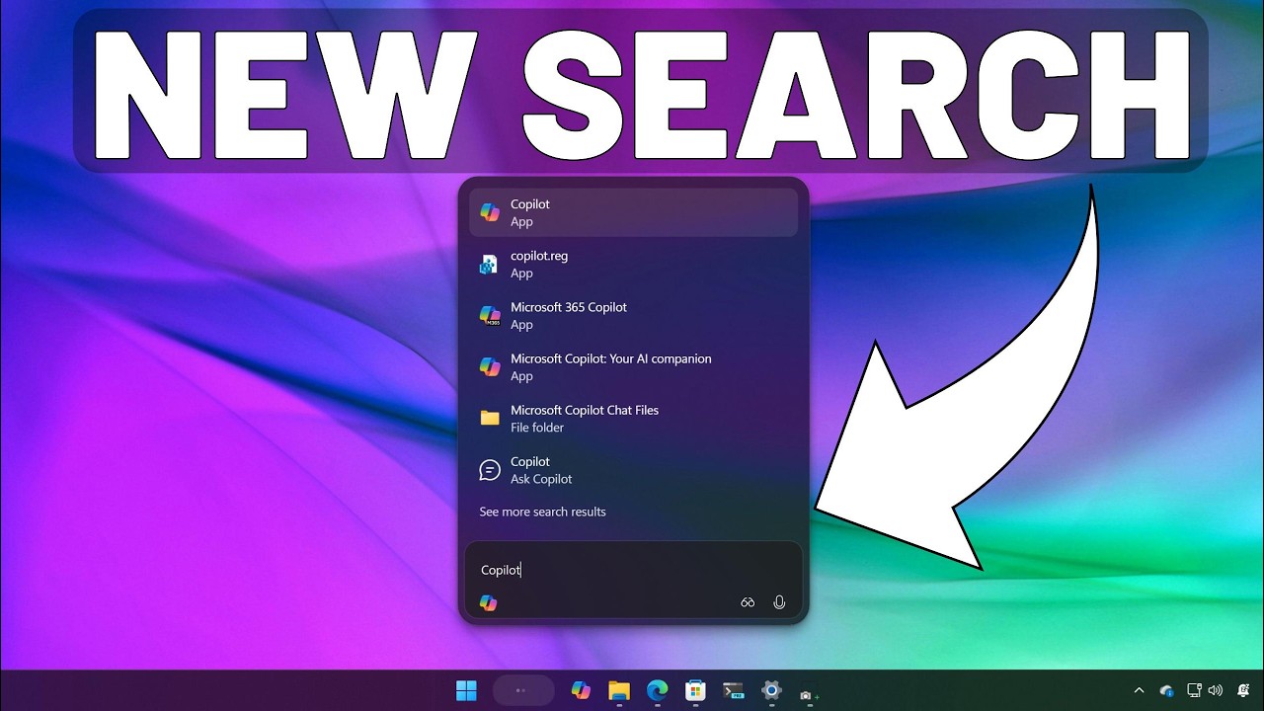
Task: Click See more search results link
Action: click(542, 512)
